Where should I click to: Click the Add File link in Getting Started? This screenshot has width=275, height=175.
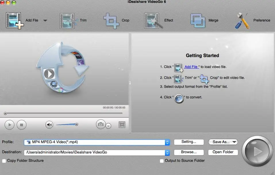coord(191,67)
